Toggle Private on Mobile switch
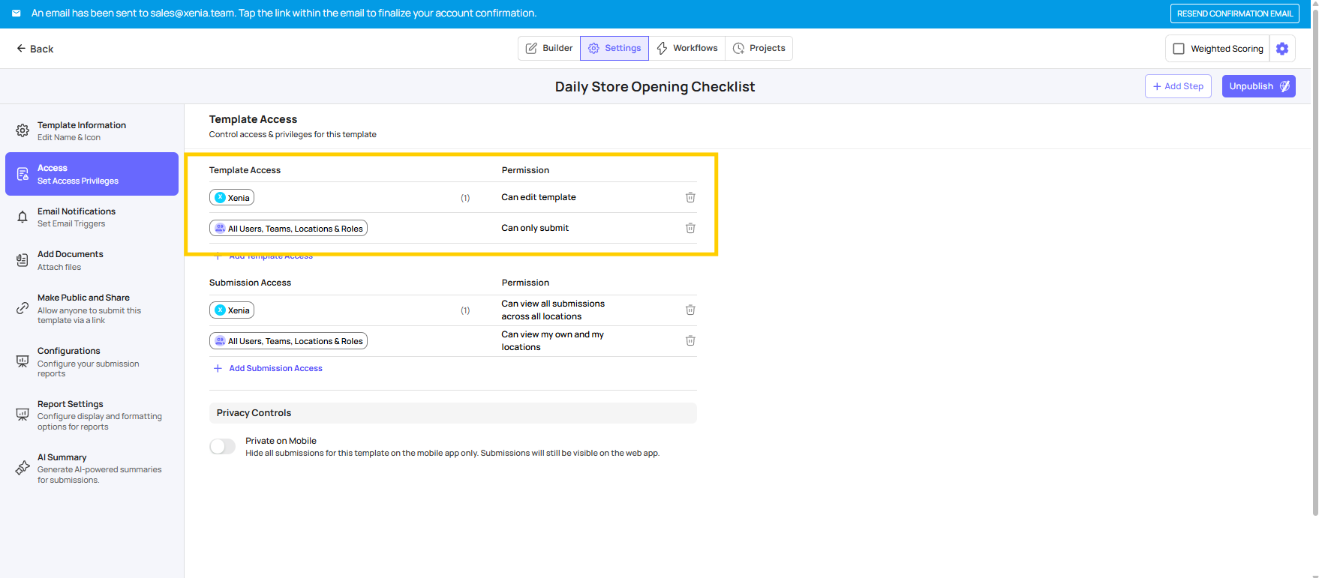This screenshot has height=578, width=1319. click(x=222, y=447)
